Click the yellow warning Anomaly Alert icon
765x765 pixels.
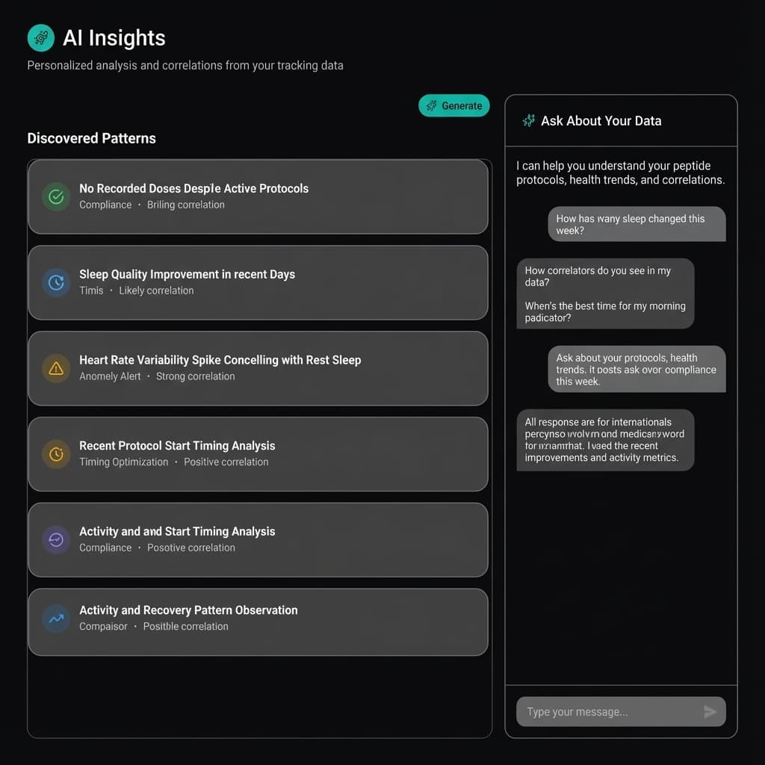[x=56, y=368]
